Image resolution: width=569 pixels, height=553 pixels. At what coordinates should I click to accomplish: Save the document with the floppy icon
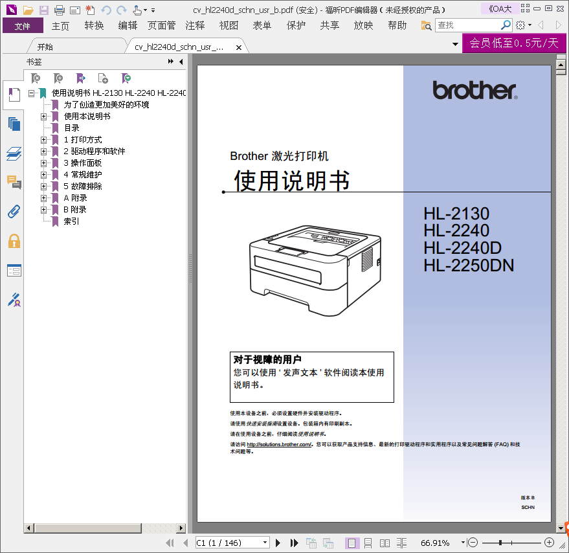pyautogui.click(x=44, y=10)
